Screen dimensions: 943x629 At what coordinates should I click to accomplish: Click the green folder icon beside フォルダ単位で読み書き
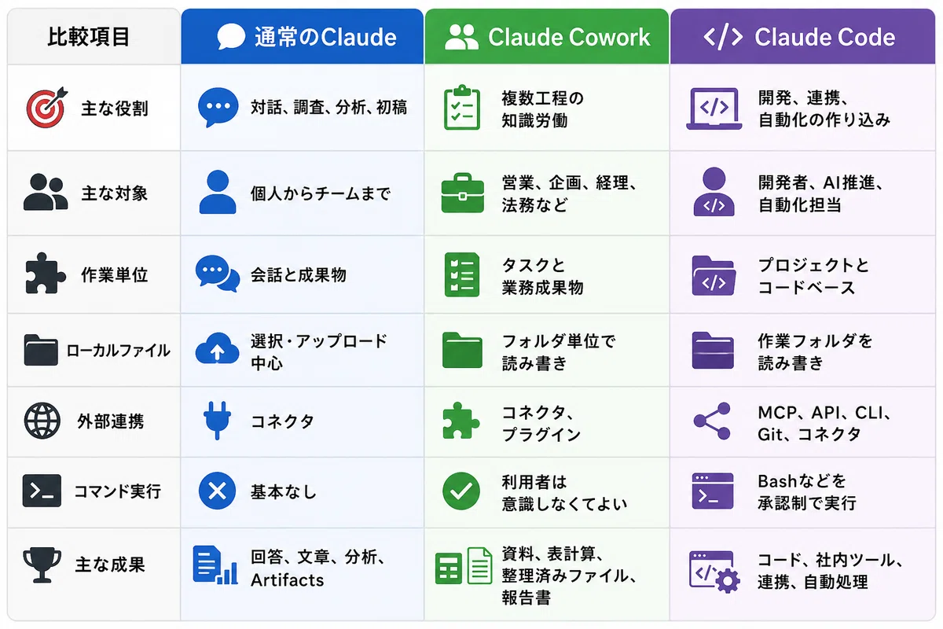pyautogui.click(x=463, y=350)
